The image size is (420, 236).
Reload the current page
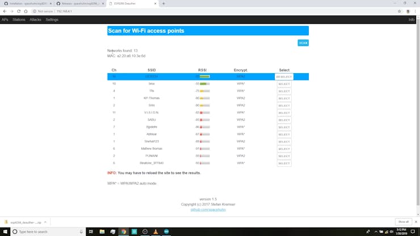pyautogui.click(x=19, y=11)
